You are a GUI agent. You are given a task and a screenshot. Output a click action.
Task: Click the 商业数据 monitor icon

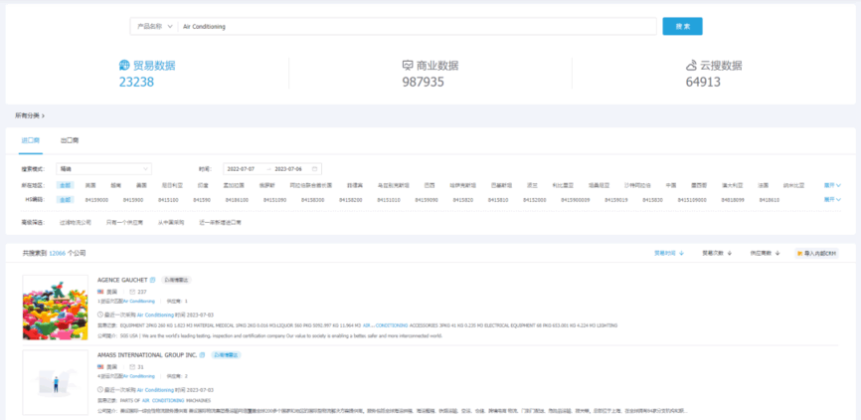point(407,66)
